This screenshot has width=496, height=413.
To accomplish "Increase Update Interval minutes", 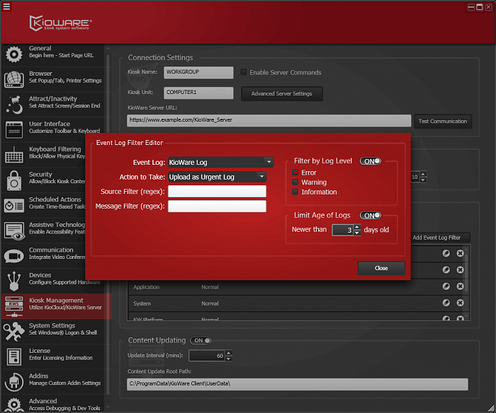I will click(x=229, y=353).
